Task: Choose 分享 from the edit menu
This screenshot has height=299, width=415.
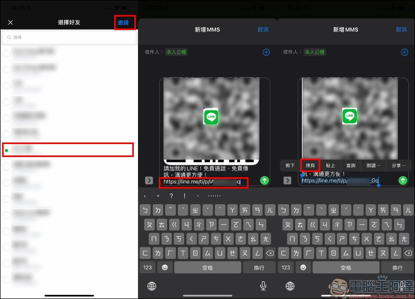Action: [x=398, y=165]
